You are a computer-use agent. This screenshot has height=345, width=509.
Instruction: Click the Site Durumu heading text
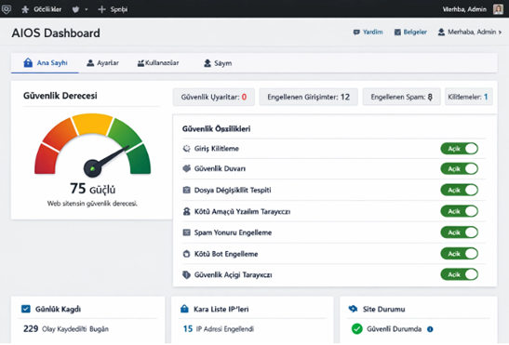tap(383, 309)
